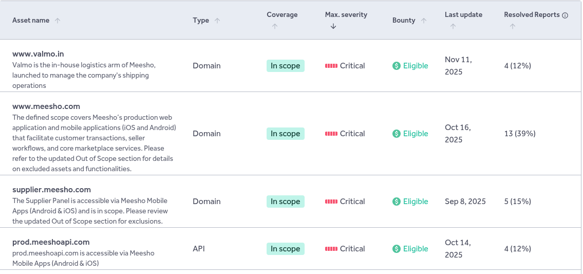Click Last update column header label
The height and width of the screenshot is (274, 583).
point(464,15)
